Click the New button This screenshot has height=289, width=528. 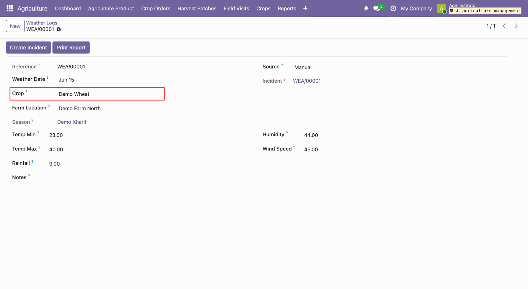click(15, 26)
